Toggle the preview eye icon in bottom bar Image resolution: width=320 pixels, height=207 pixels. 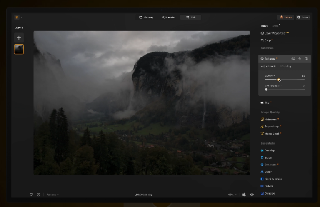pyautogui.click(x=252, y=195)
